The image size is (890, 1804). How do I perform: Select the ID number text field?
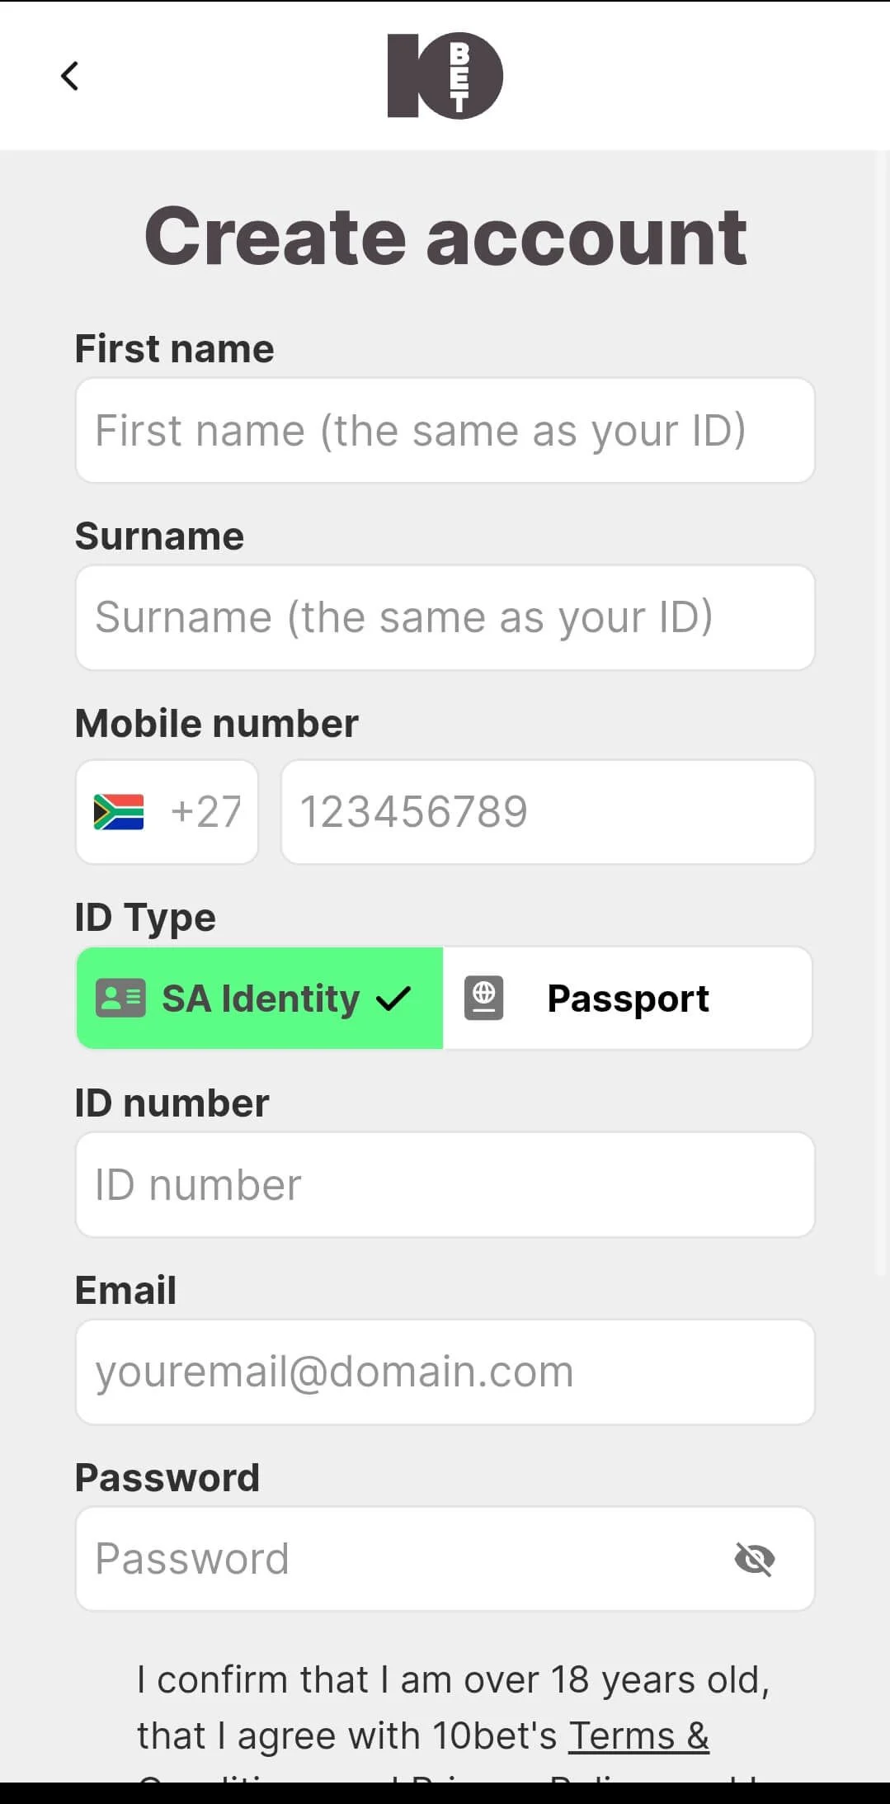coord(445,1185)
